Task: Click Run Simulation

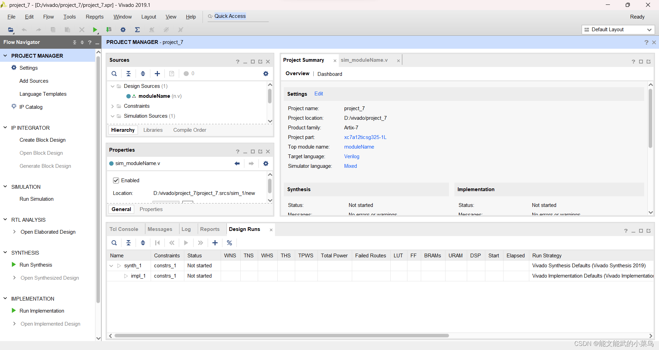Action: pyautogui.click(x=36, y=199)
